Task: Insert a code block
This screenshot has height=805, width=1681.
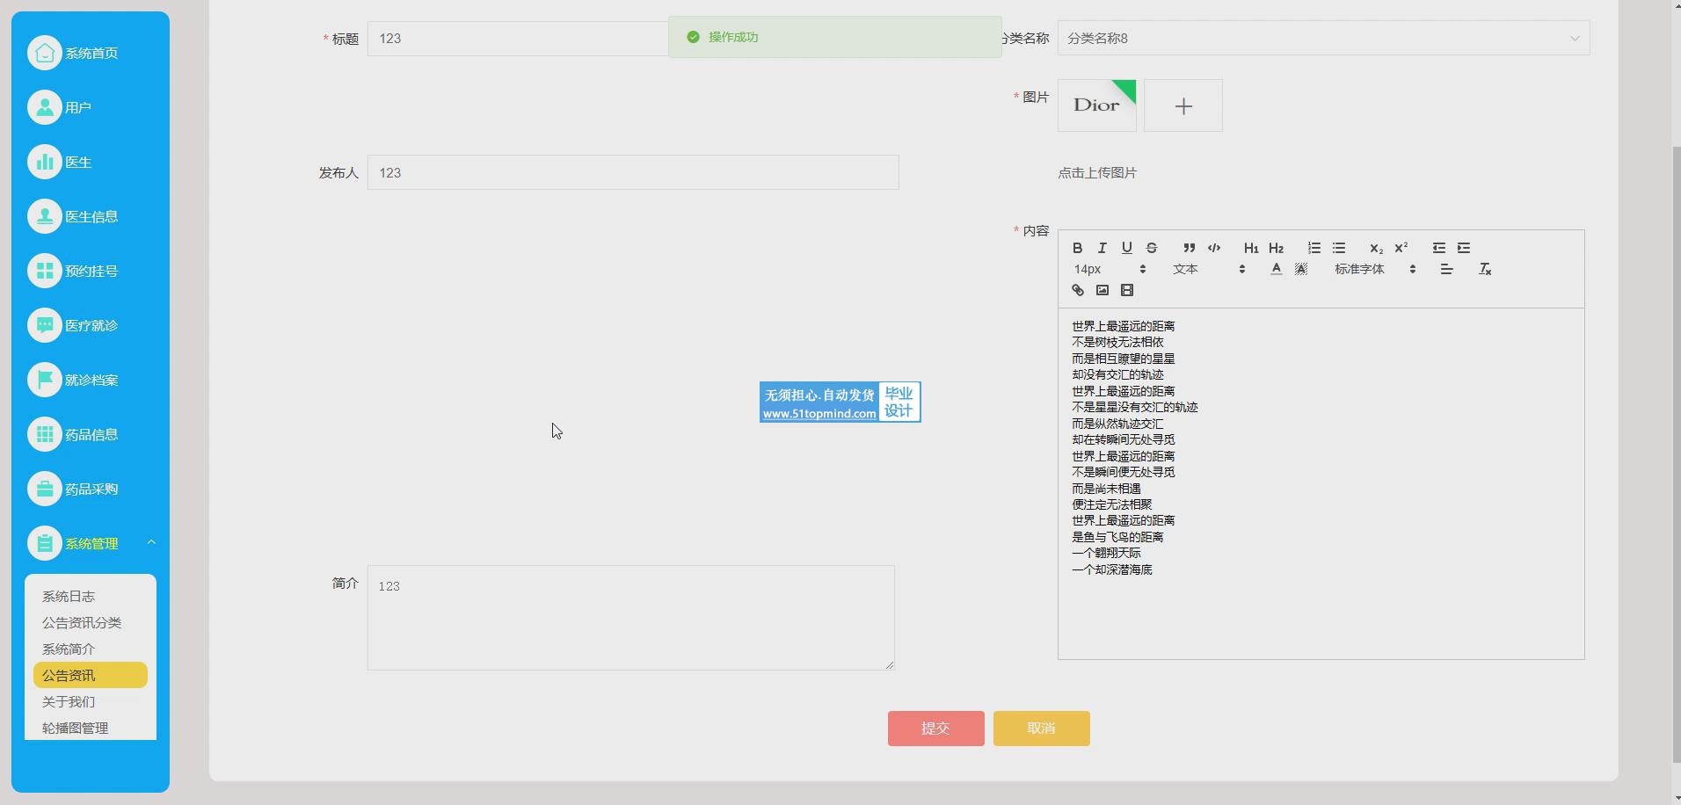Action: pyautogui.click(x=1214, y=248)
